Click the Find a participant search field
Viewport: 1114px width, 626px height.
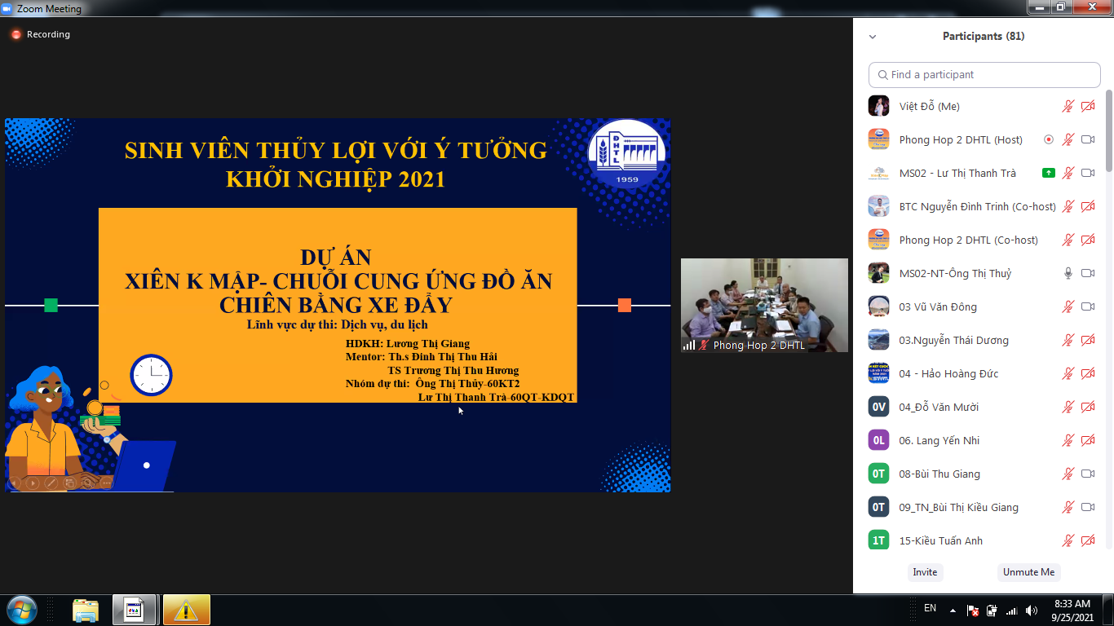(x=984, y=74)
